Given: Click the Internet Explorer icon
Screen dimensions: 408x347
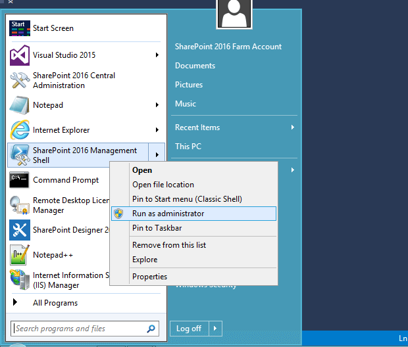Looking at the screenshot, I should [20, 129].
